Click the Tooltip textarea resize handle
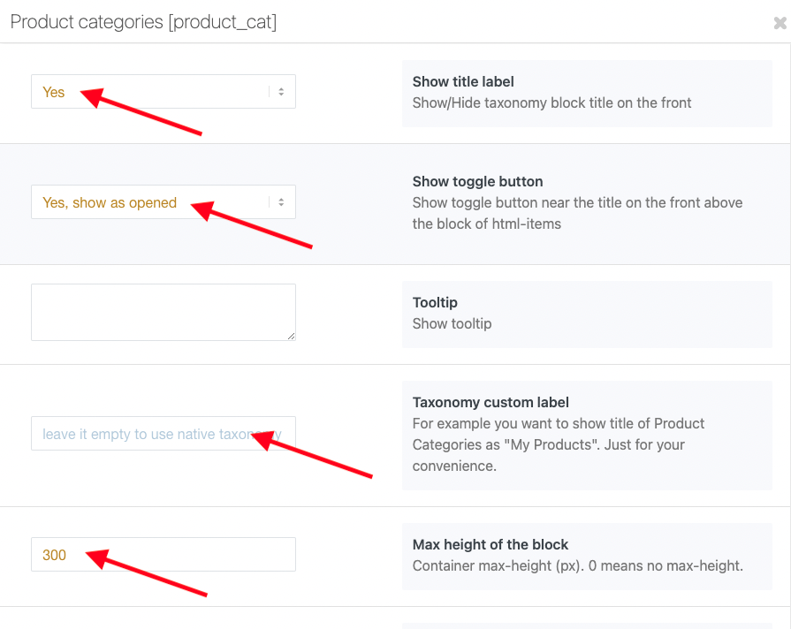 coord(291,336)
